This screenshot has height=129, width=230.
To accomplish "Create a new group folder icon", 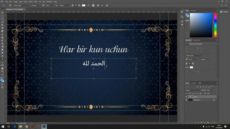I will (208, 123).
